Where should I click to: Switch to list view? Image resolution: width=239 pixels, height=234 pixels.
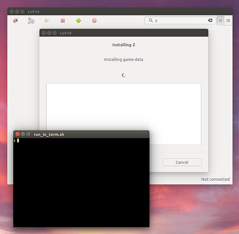pyautogui.click(x=228, y=21)
